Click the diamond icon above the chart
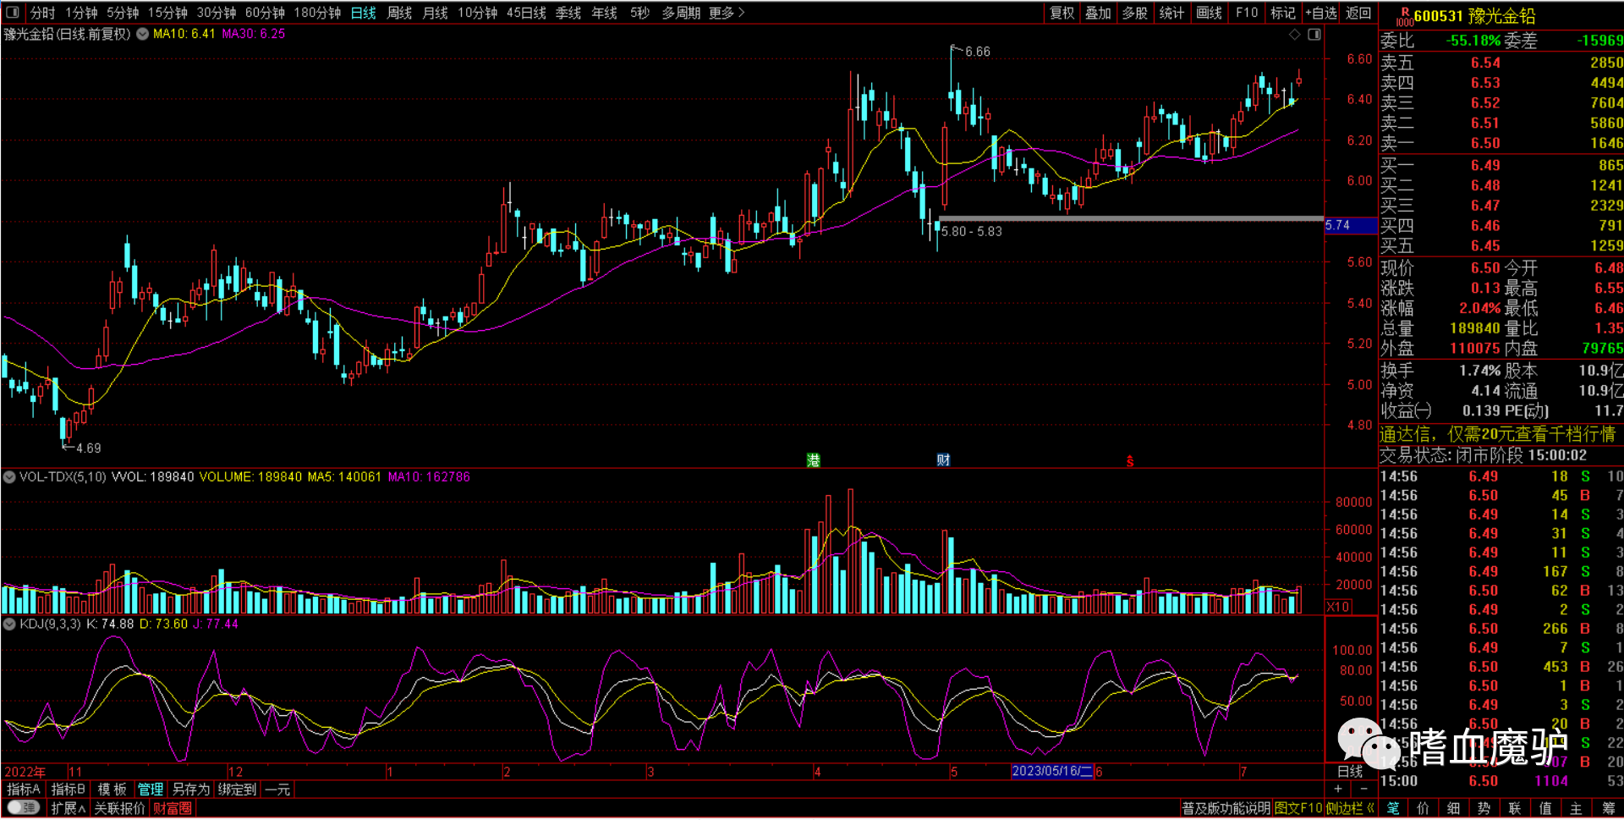 [x=1294, y=35]
